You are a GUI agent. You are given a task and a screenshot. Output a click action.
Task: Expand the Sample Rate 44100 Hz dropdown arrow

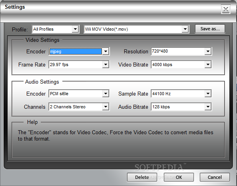[208, 94]
